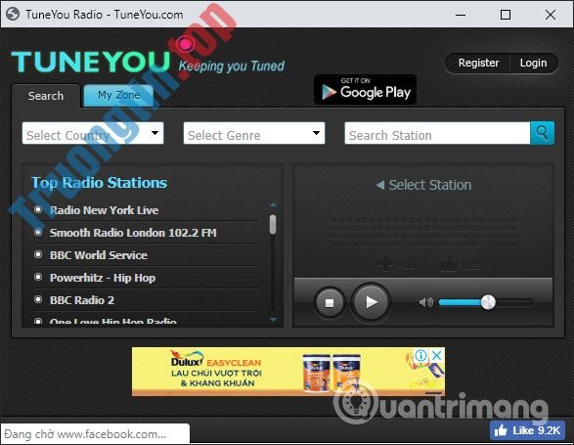
Task: Click the globe icon in title bar
Action: click(x=13, y=15)
